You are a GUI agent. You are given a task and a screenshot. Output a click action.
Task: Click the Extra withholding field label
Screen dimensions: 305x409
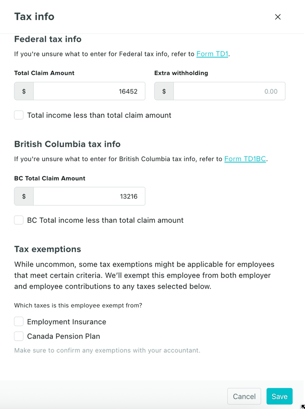[181, 73]
